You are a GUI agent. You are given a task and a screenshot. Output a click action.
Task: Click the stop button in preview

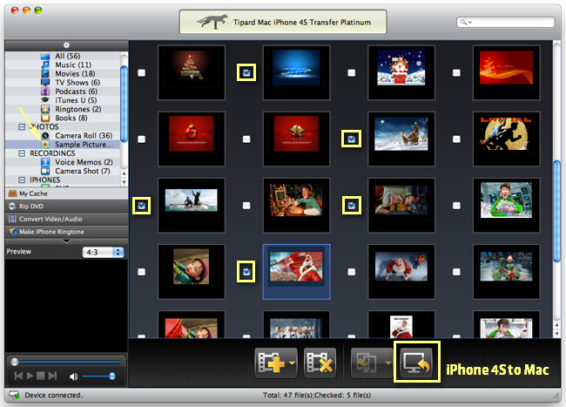tap(41, 376)
